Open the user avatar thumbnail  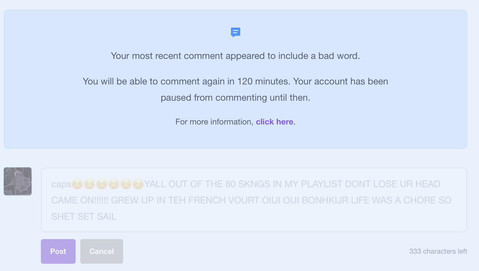(18, 181)
